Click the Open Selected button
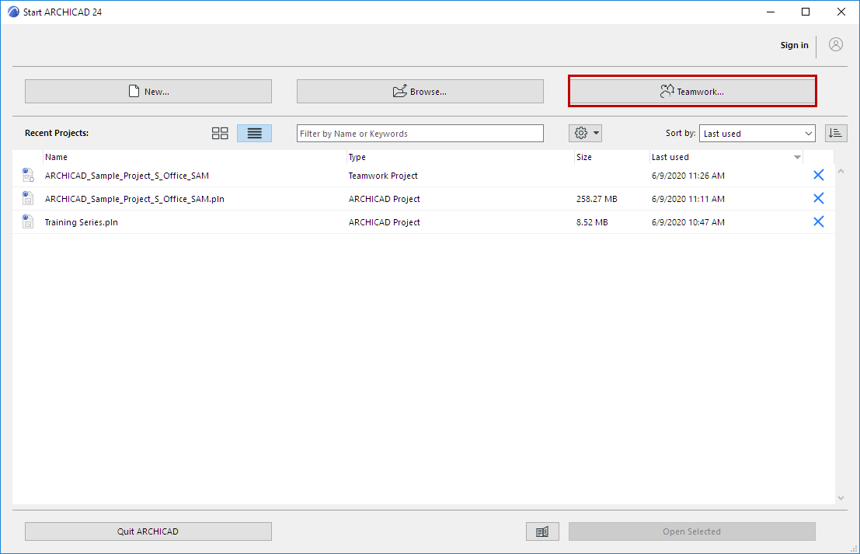The height and width of the screenshot is (554, 860). 692,531
